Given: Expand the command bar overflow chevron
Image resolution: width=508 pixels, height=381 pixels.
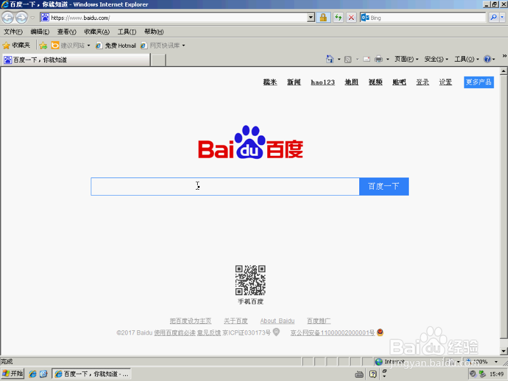Looking at the screenshot, I should [504, 56].
